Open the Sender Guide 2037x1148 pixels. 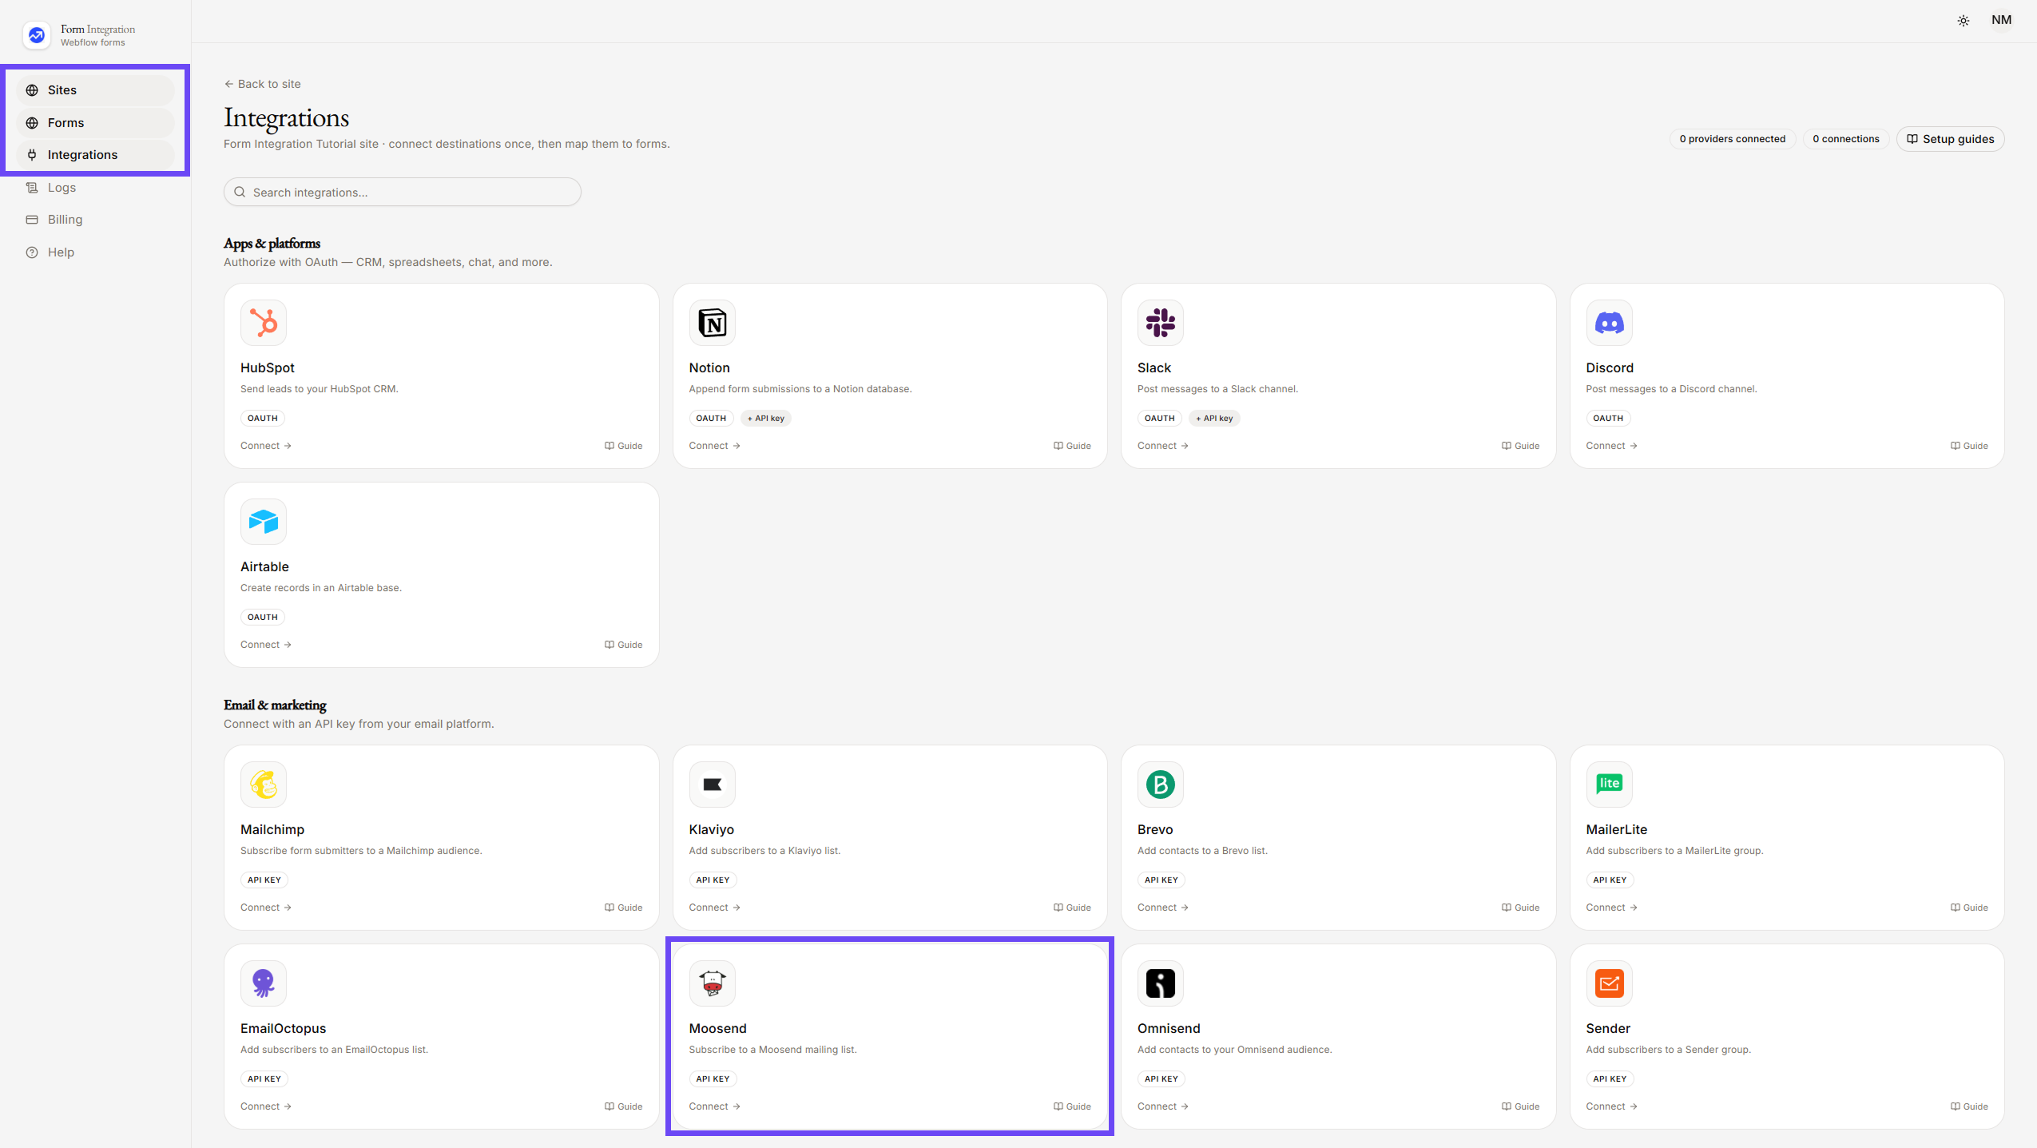pyautogui.click(x=1969, y=1106)
